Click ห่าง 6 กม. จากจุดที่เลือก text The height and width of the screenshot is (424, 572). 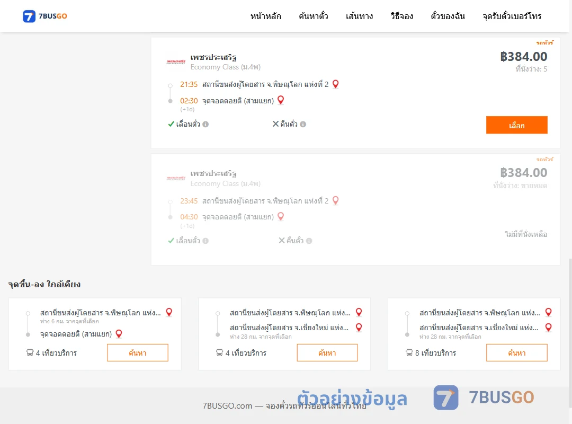pyautogui.click(x=69, y=321)
